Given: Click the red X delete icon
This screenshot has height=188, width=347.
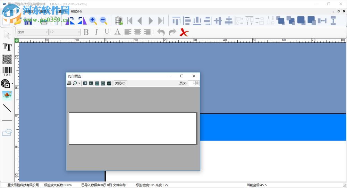Looking at the screenshot, I should 184,32.
